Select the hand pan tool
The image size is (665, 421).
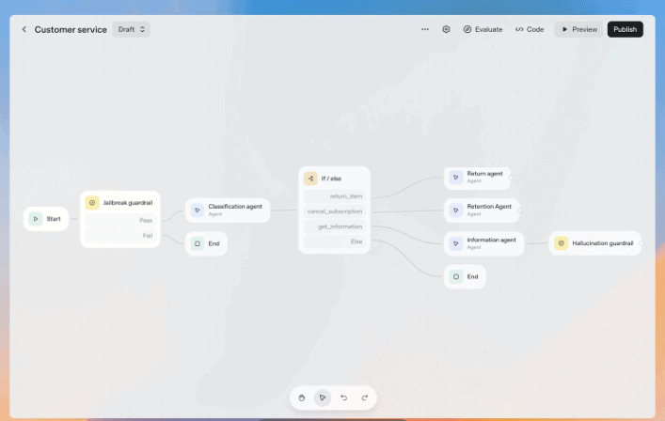[302, 398]
